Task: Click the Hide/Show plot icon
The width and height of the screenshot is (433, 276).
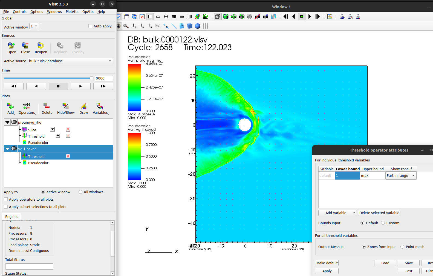Action: (x=66, y=106)
